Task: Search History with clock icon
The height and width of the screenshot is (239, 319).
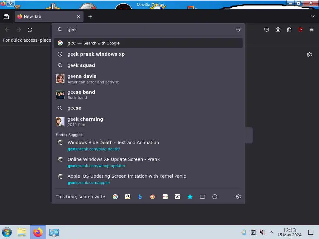Action: (215, 197)
